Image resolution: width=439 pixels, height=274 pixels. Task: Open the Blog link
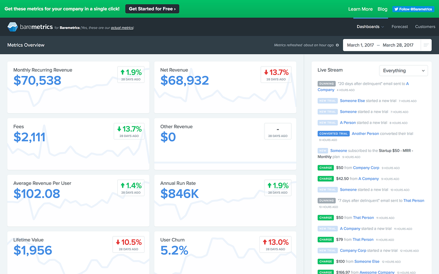coord(382,9)
